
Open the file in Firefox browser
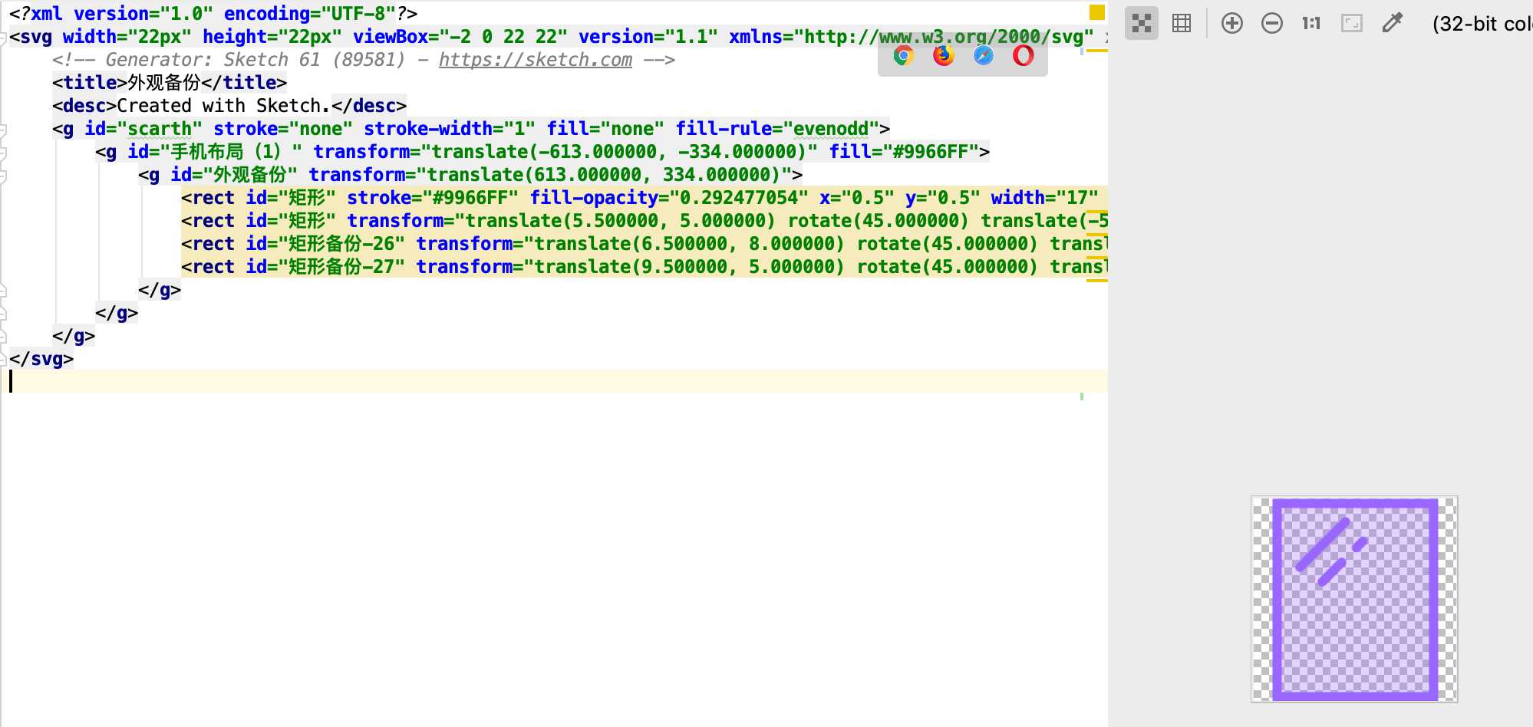(944, 56)
